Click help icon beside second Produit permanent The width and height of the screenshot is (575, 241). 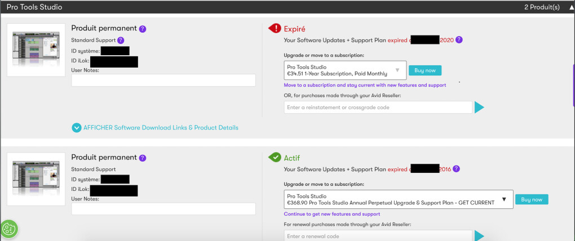click(x=143, y=158)
